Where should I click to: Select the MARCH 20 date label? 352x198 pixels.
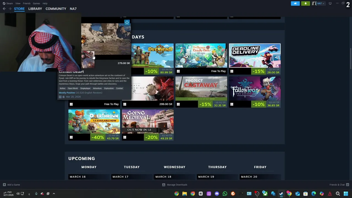pyautogui.click(x=249, y=177)
